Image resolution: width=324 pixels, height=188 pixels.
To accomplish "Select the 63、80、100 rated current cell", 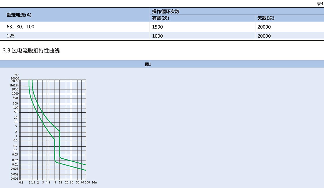I will point(21,27).
